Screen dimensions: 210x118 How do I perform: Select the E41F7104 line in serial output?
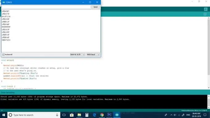pyautogui.click(x=6, y=17)
